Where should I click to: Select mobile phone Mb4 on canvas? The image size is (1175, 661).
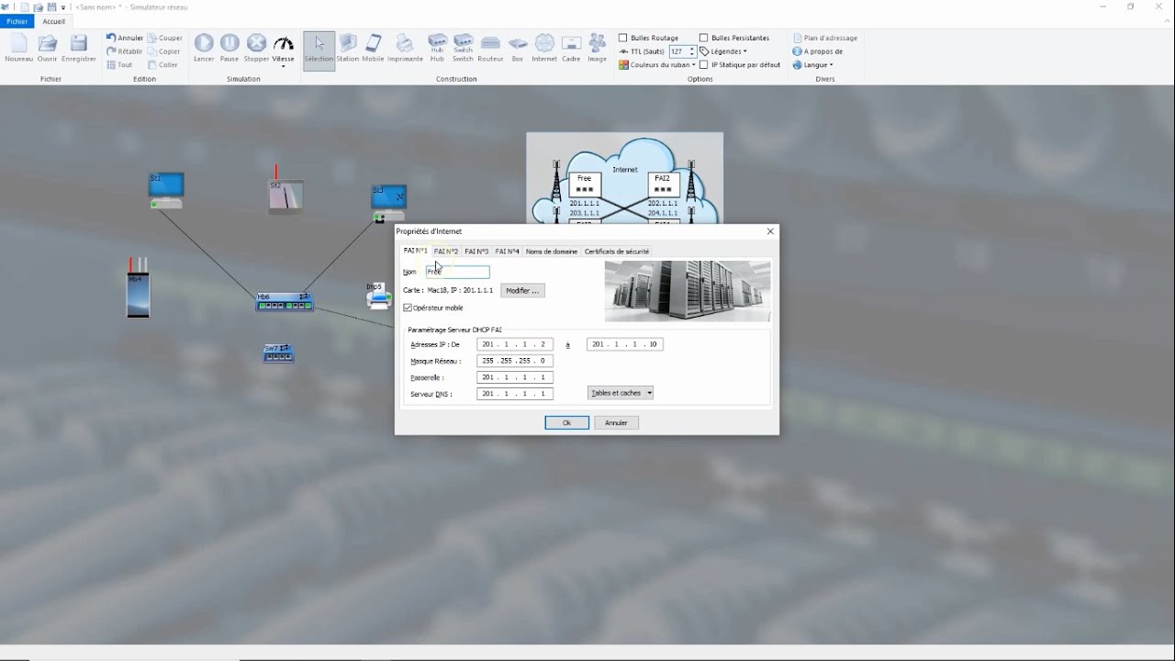(138, 287)
